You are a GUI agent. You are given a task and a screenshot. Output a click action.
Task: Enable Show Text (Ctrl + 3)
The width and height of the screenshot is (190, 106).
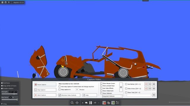pos(126,92)
